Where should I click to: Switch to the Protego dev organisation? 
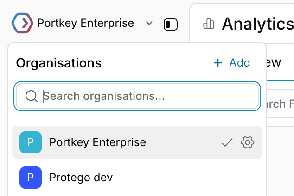(x=137, y=178)
